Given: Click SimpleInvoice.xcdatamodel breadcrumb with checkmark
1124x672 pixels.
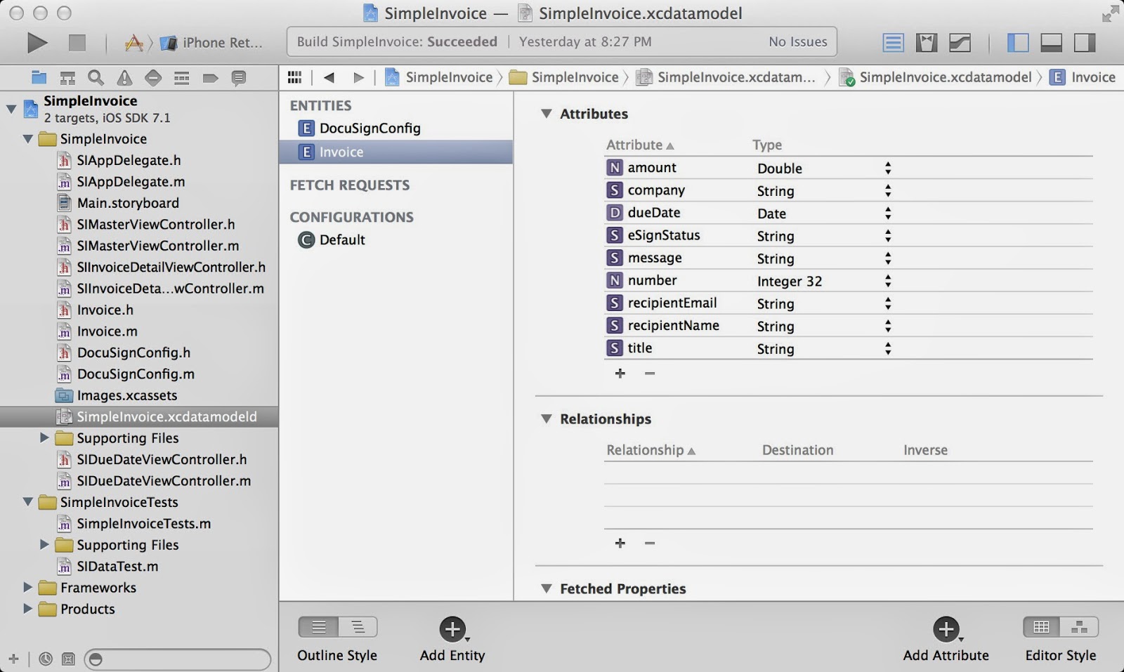Looking at the screenshot, I should click(x=935, y=77).
